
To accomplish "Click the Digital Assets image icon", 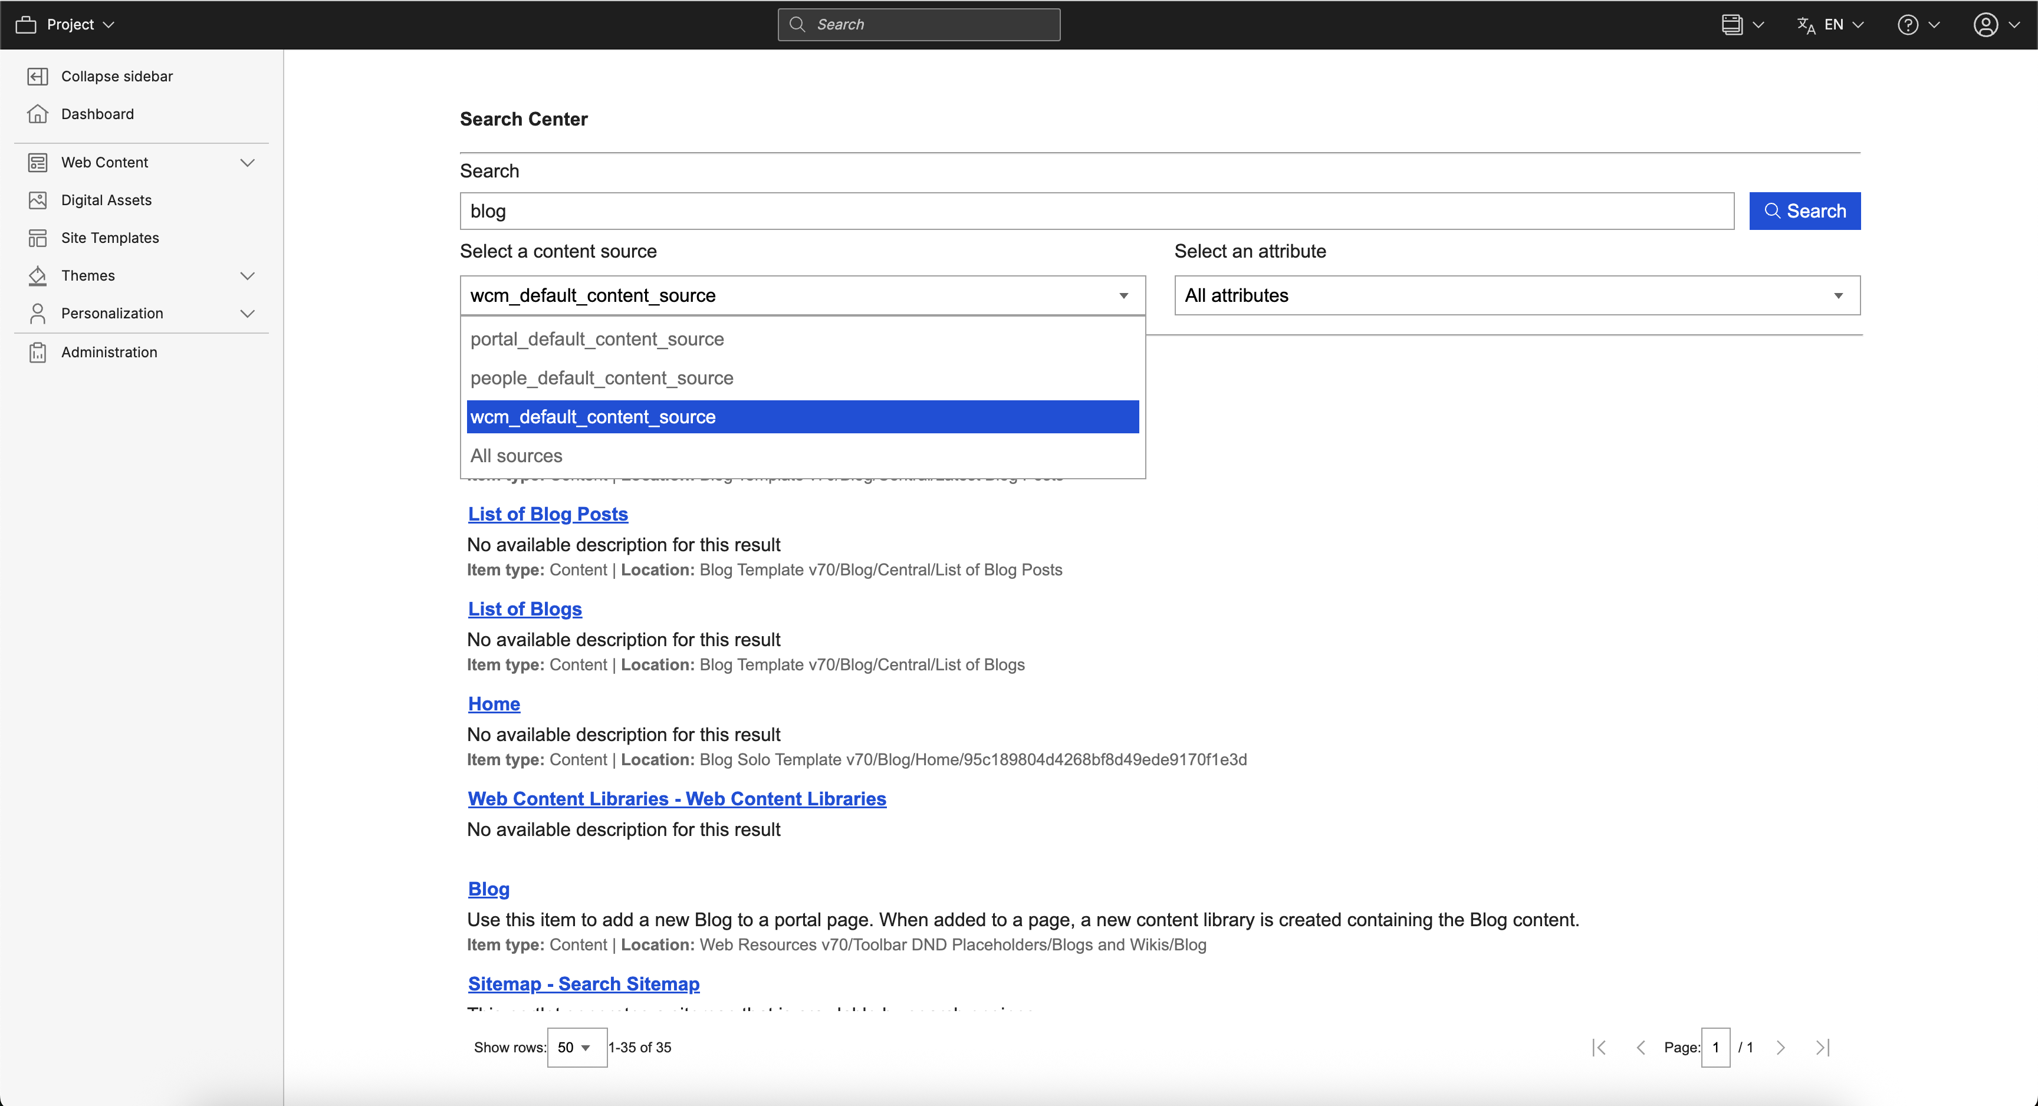I will pos(37,200).
